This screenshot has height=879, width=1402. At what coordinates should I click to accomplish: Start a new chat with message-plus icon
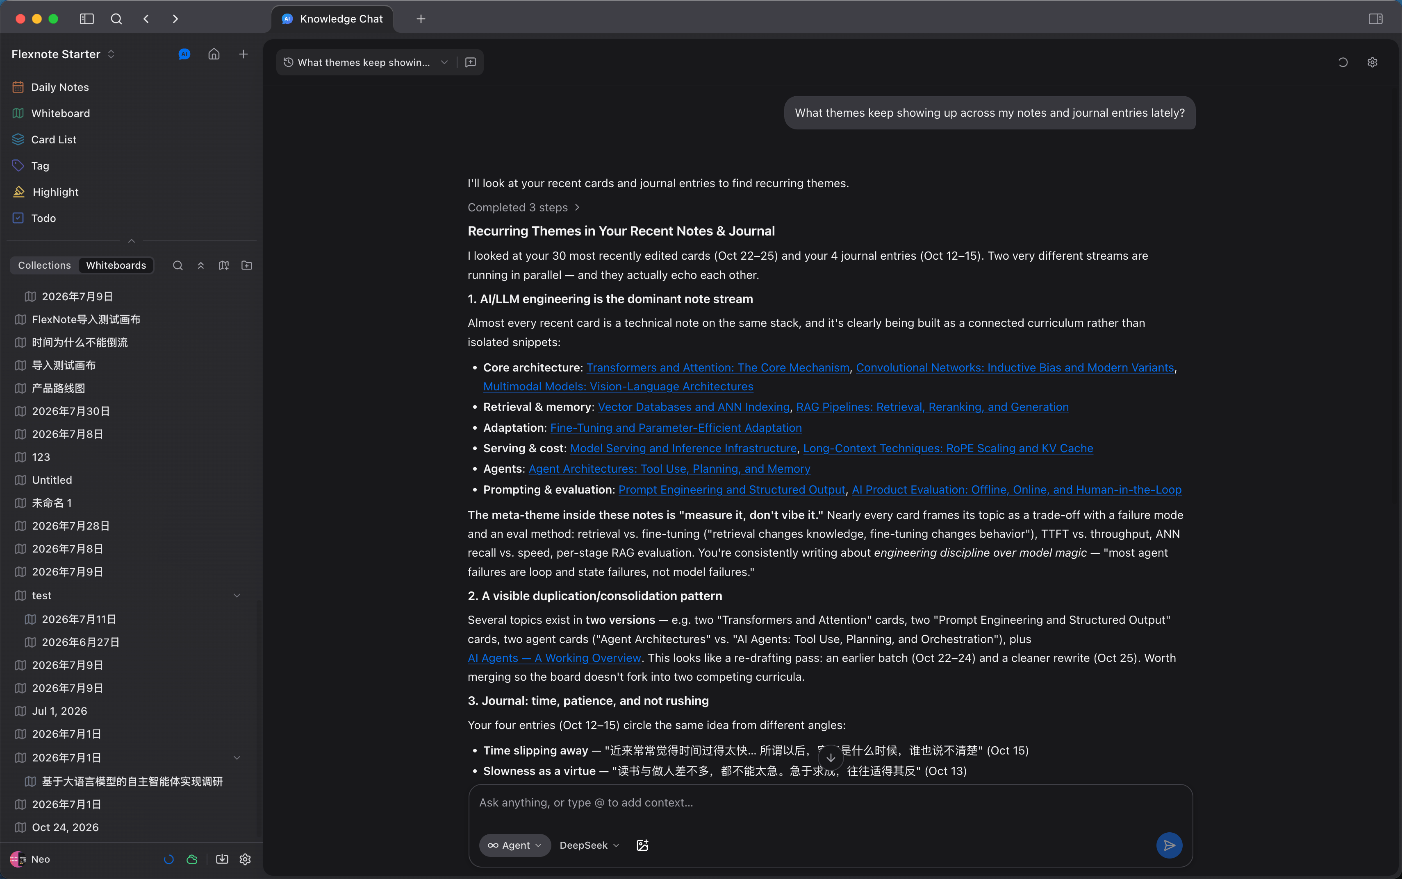tap(471, 62)
